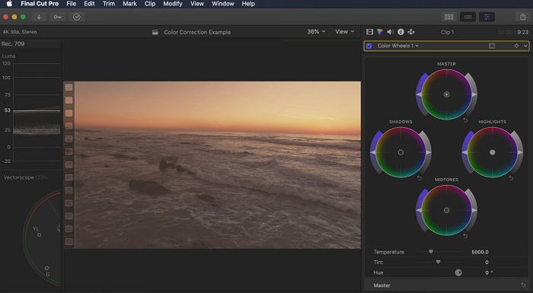Open the viewer View options dropdown
This screenshot has width=533, height=293.
click(344, 32)
